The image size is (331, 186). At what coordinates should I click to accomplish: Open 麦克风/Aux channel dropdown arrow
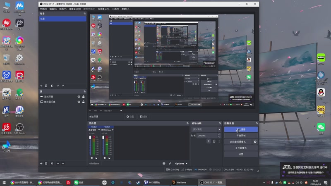113,130
